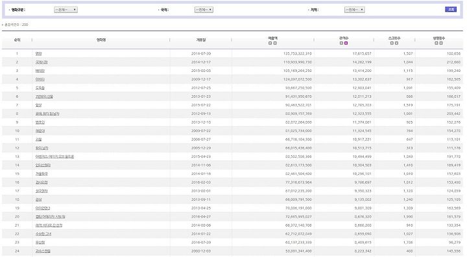Image resolution: width=467 pixels, height=257 pixels.
Task: Click the blue 조회 search button
Action: pos(451,10)
